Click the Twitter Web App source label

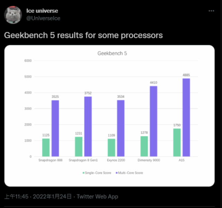tap(97, 197)
